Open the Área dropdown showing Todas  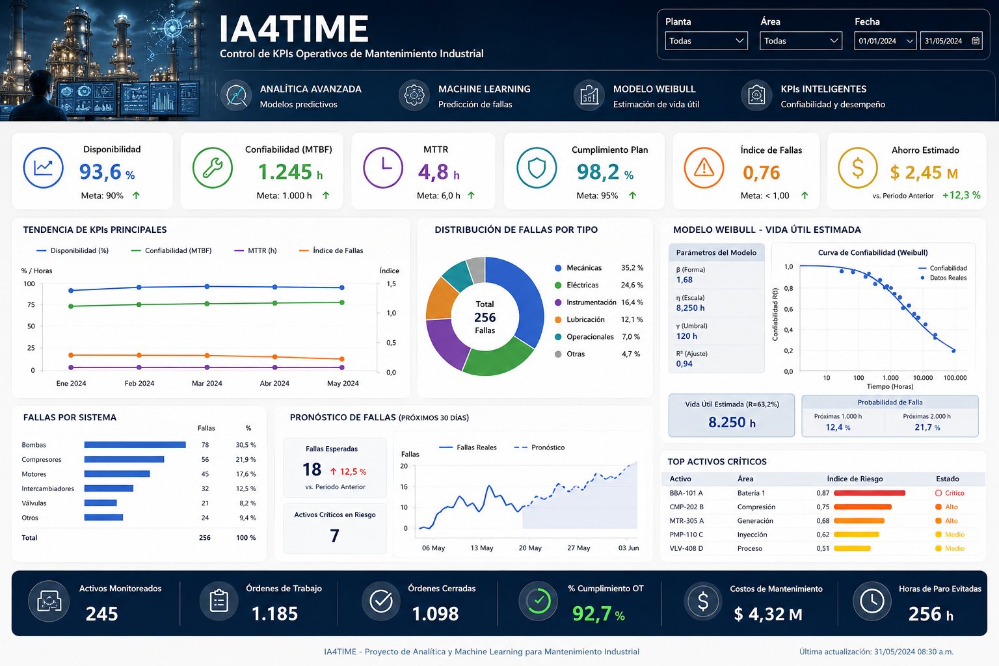point(801,40)
